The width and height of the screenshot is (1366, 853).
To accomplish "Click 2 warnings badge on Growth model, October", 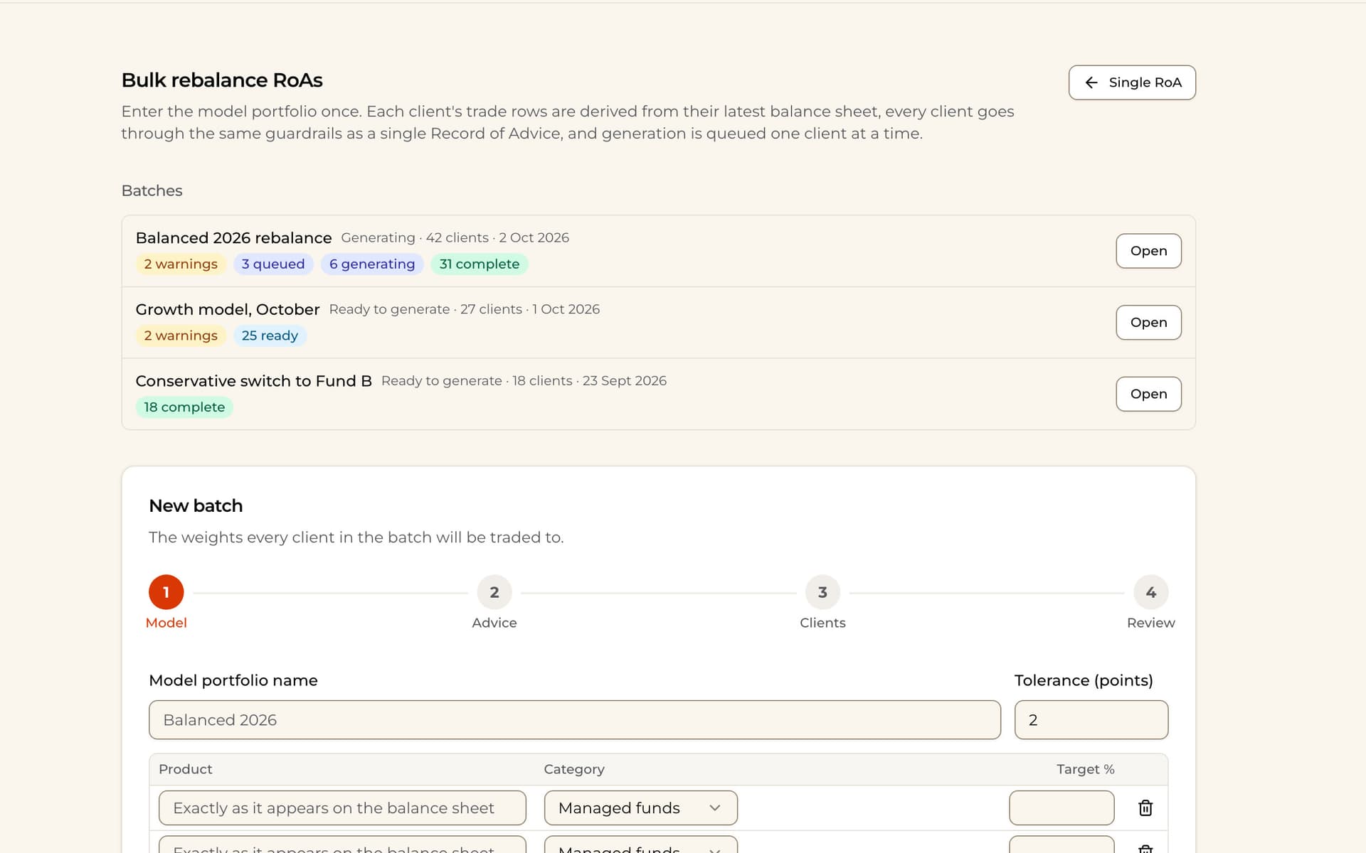I will pos(181,336).
